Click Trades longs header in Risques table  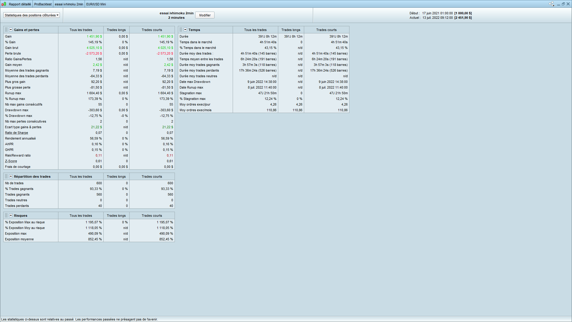116,216
